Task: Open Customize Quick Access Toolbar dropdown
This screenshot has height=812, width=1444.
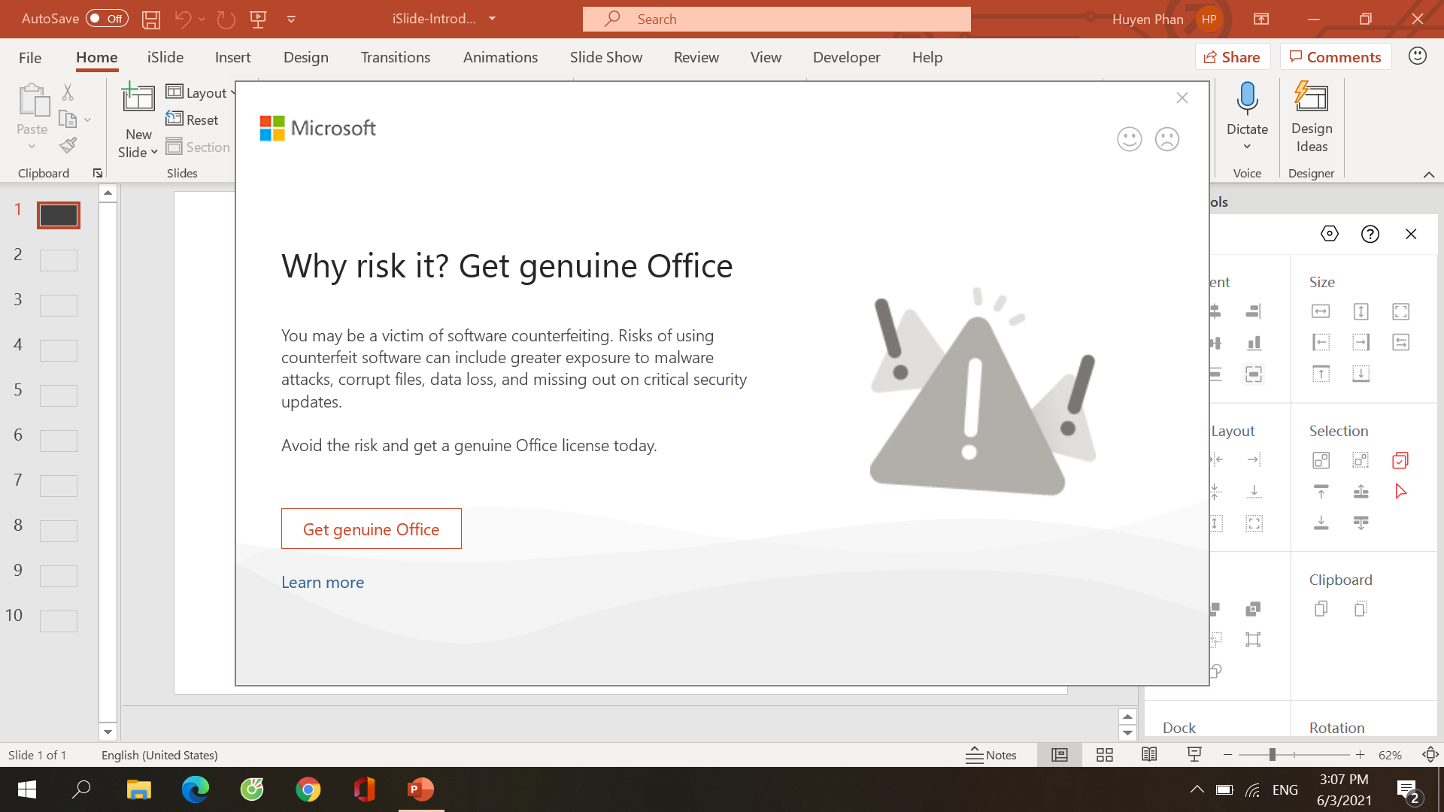Action: (x=291, y=20)
